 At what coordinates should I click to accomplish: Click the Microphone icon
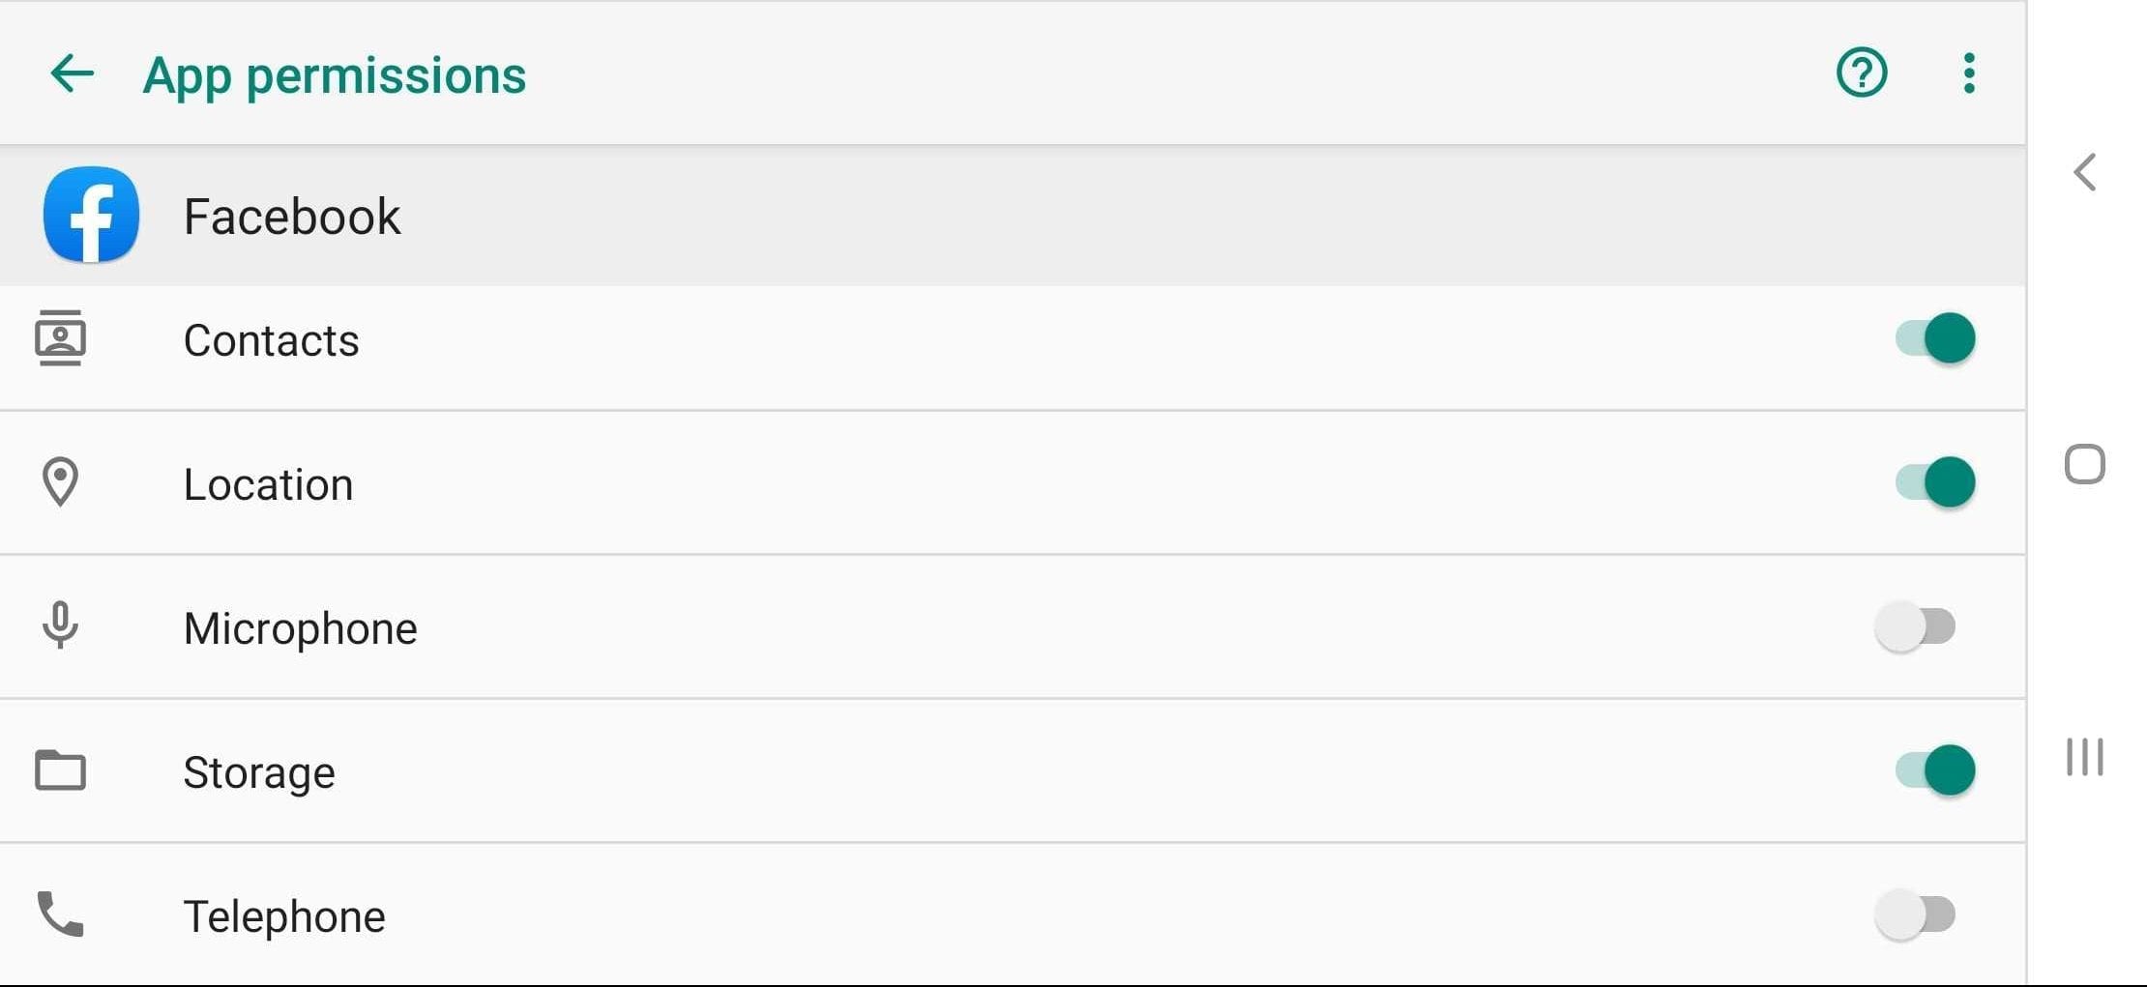(x=60, y=625)
